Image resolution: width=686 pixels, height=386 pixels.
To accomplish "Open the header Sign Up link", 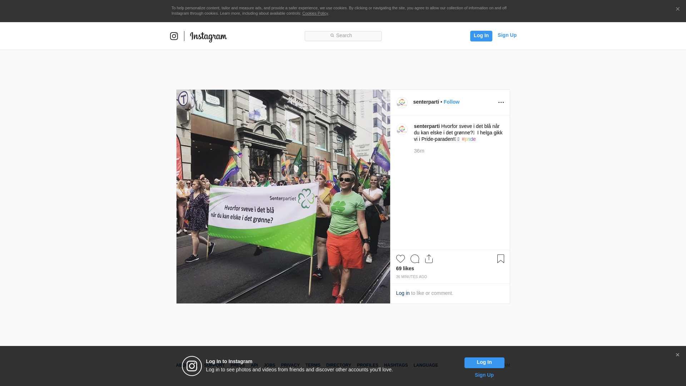I will pos(507,35).
